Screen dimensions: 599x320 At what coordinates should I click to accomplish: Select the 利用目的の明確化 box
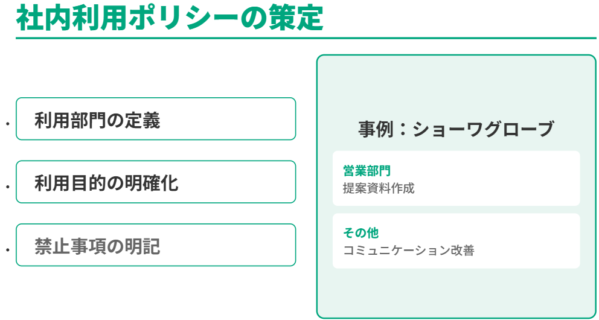click(x=156, y=182)
